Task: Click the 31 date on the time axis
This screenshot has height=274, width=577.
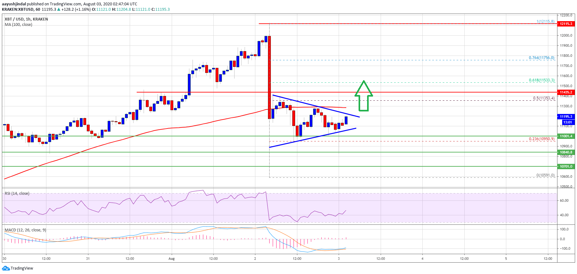Action: [x=88, y=259]
